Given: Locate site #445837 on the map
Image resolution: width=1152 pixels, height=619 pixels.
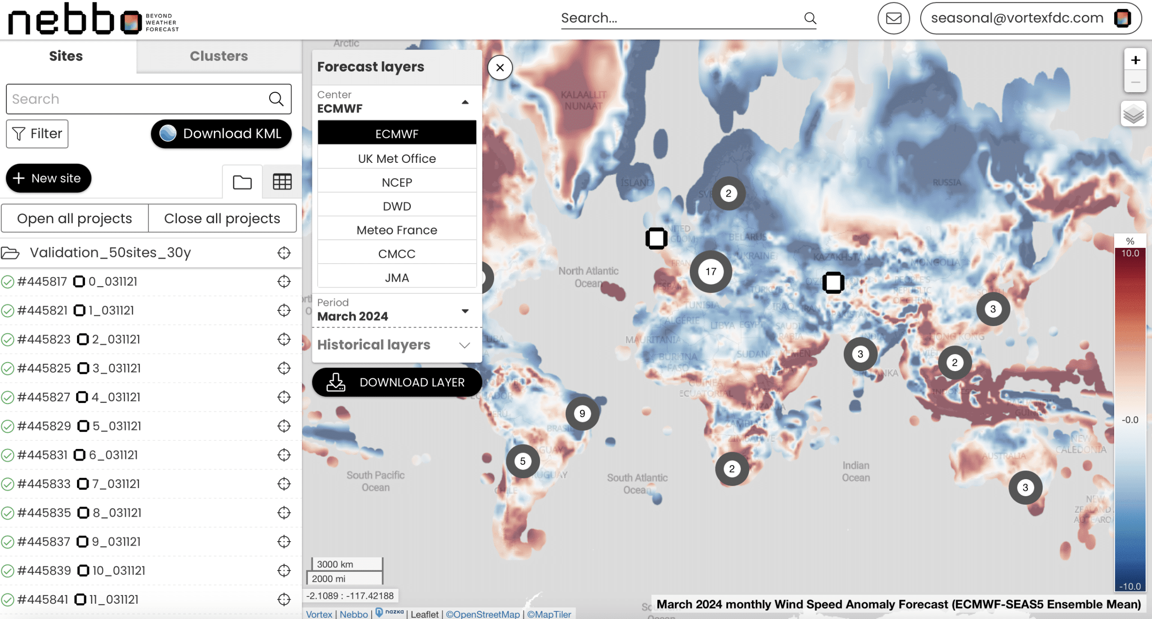Looking at the screenshot, I should point(284,542).
